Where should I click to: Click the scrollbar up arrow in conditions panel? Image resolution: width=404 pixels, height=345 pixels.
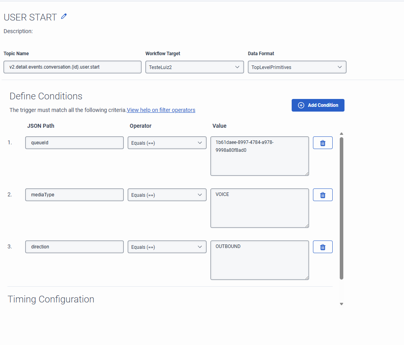[x=341, y=134]
